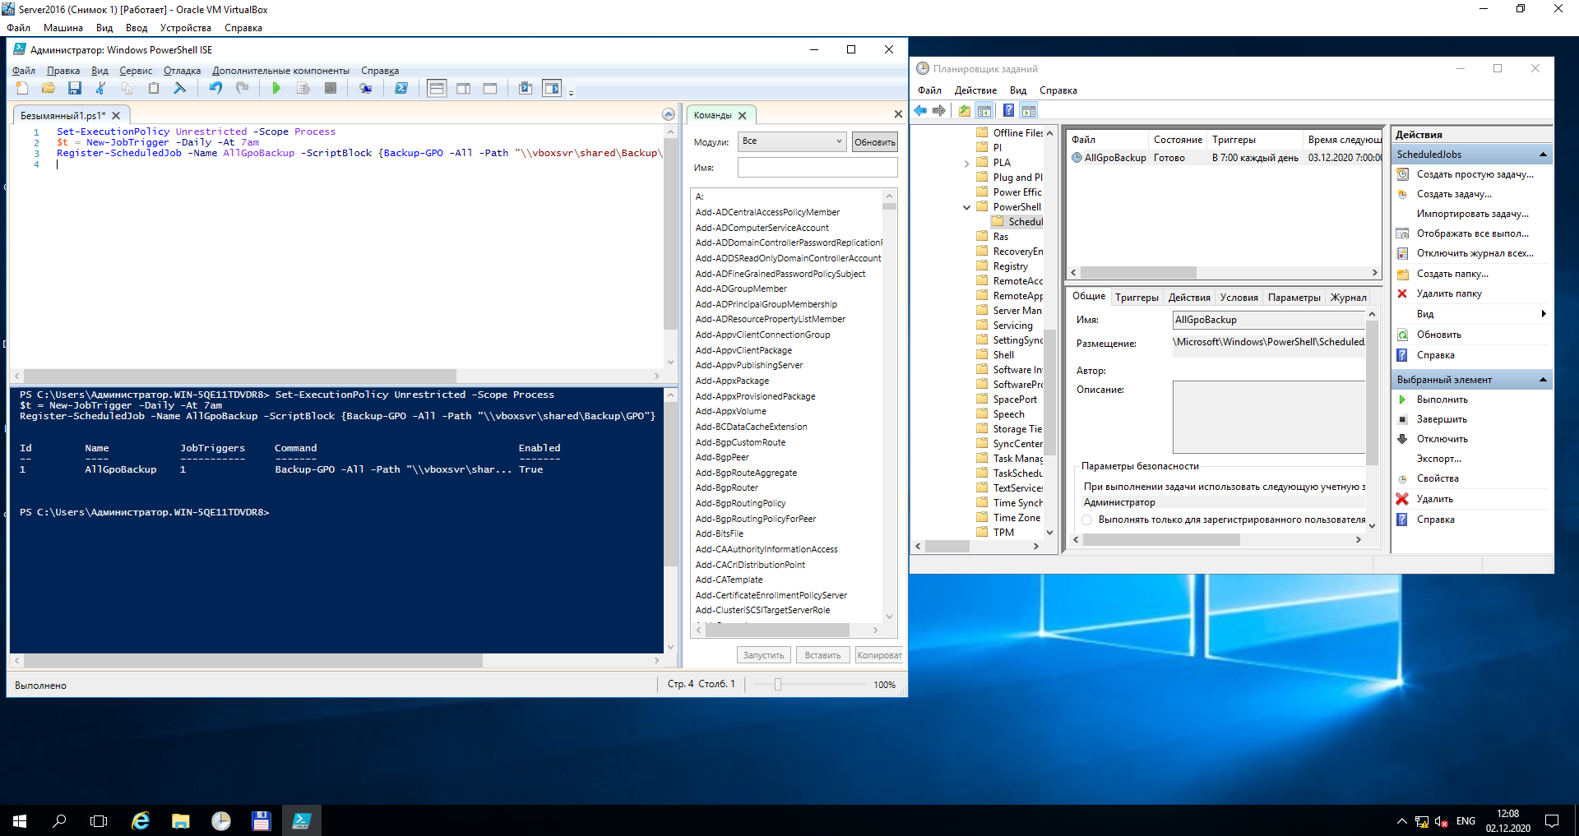Toggle the Show Command Add-on pane button
1579x836 pixels.
(552, 89)
